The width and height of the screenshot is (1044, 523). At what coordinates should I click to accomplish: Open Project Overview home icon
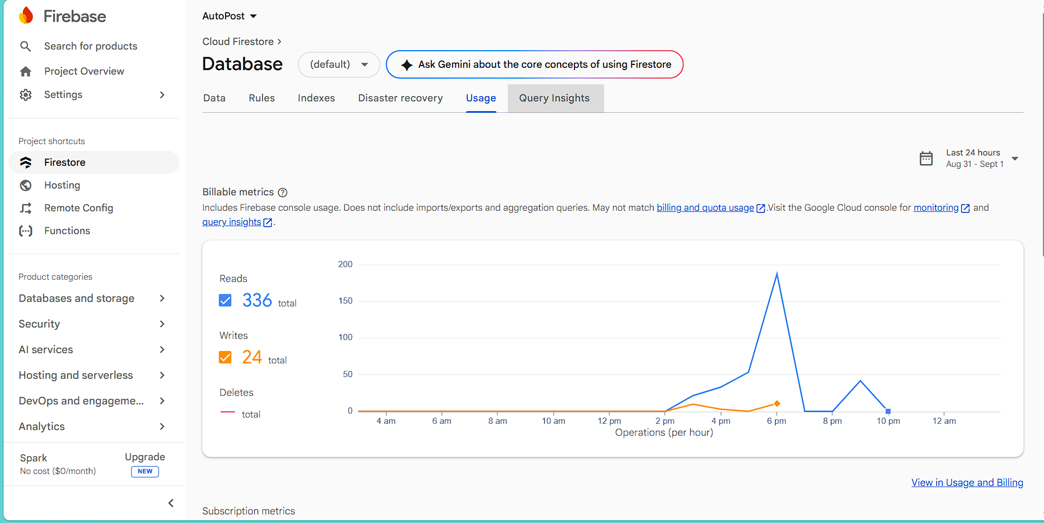tap(26, 71)
